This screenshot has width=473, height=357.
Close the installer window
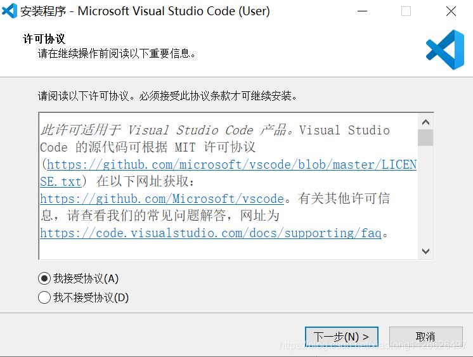point(451,11)
